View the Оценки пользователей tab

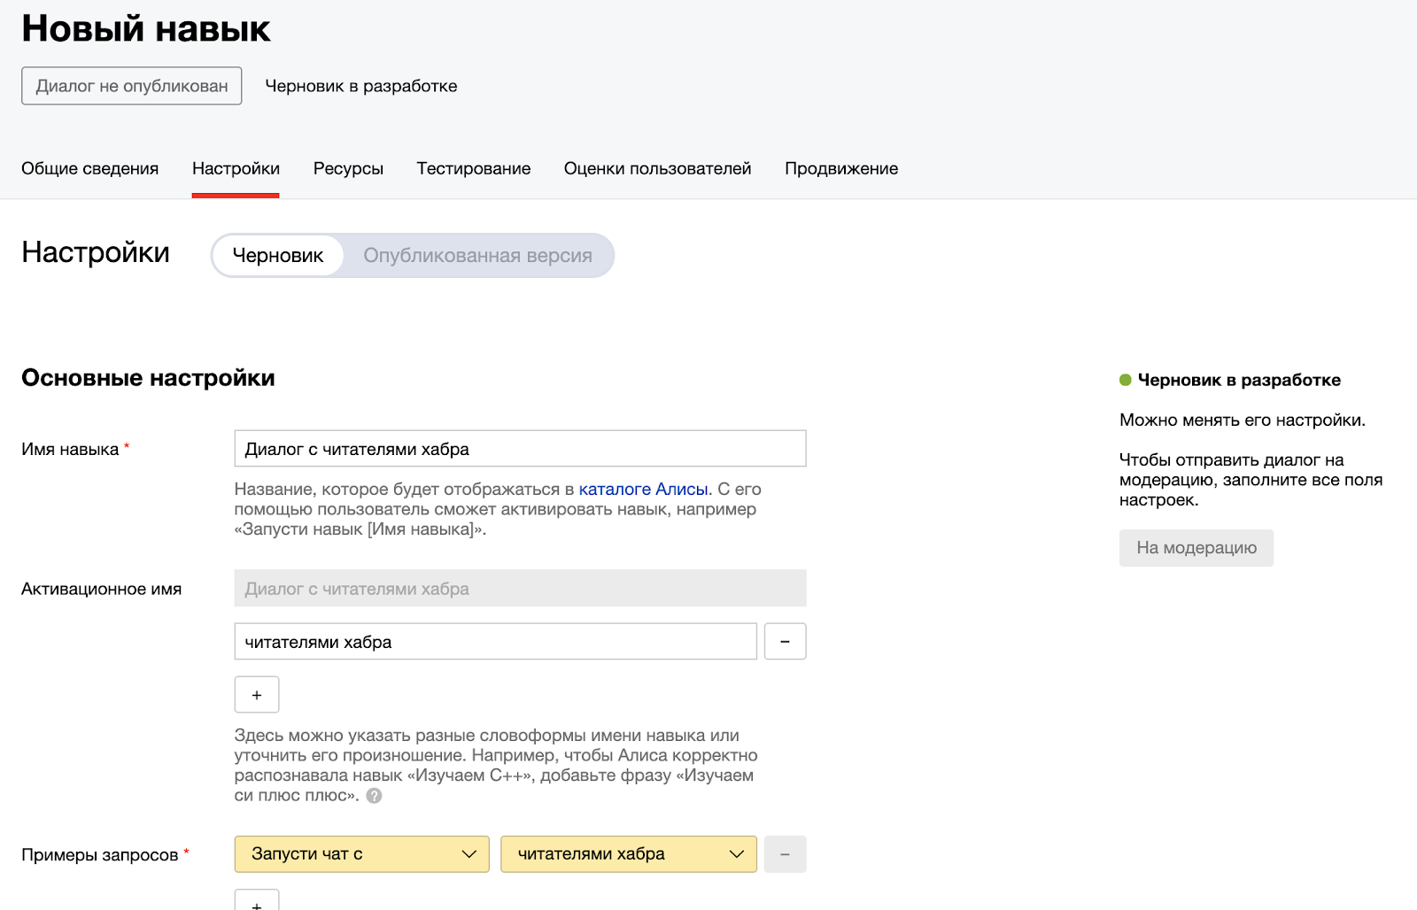658,168
